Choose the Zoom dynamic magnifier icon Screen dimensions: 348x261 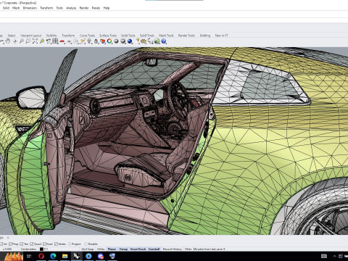[22, 41]
